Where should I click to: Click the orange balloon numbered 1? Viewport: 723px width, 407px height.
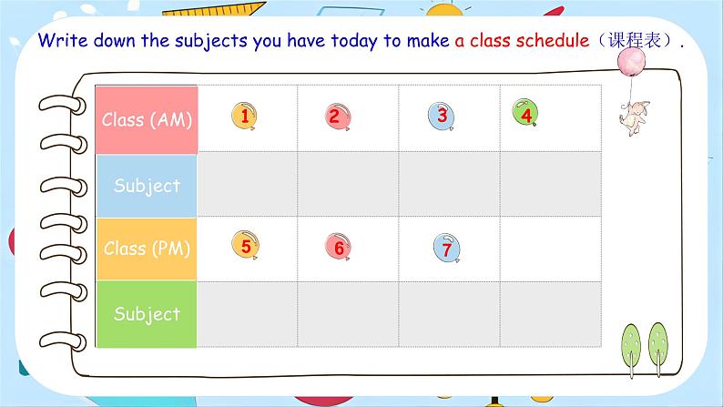tap(244, 116)
